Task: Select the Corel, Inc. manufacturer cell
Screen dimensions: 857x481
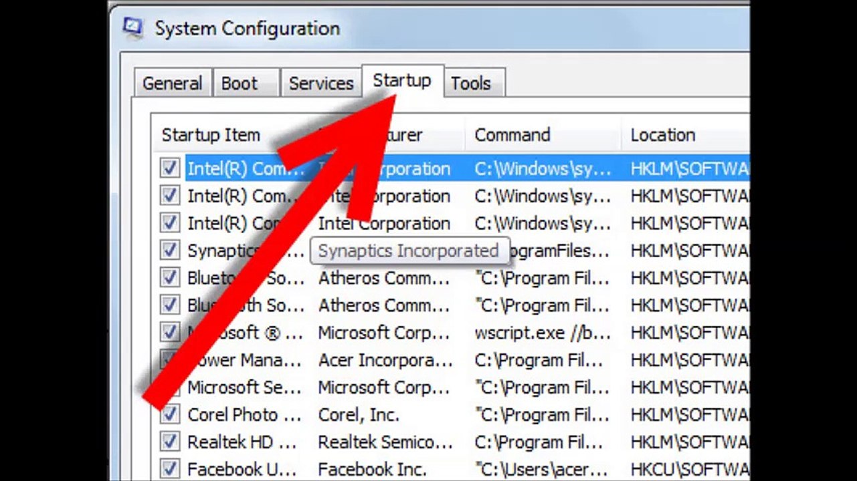Action: point(359,415)
